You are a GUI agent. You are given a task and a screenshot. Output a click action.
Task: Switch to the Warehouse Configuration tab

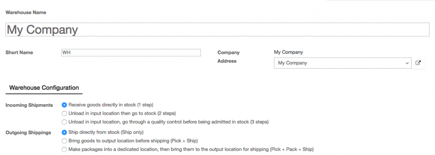(44, 88)
